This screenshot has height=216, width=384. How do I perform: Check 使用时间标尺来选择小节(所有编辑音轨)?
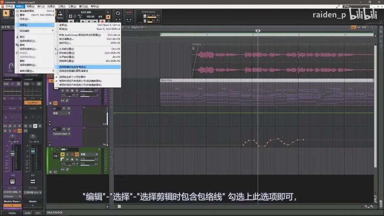click(88, 85)
